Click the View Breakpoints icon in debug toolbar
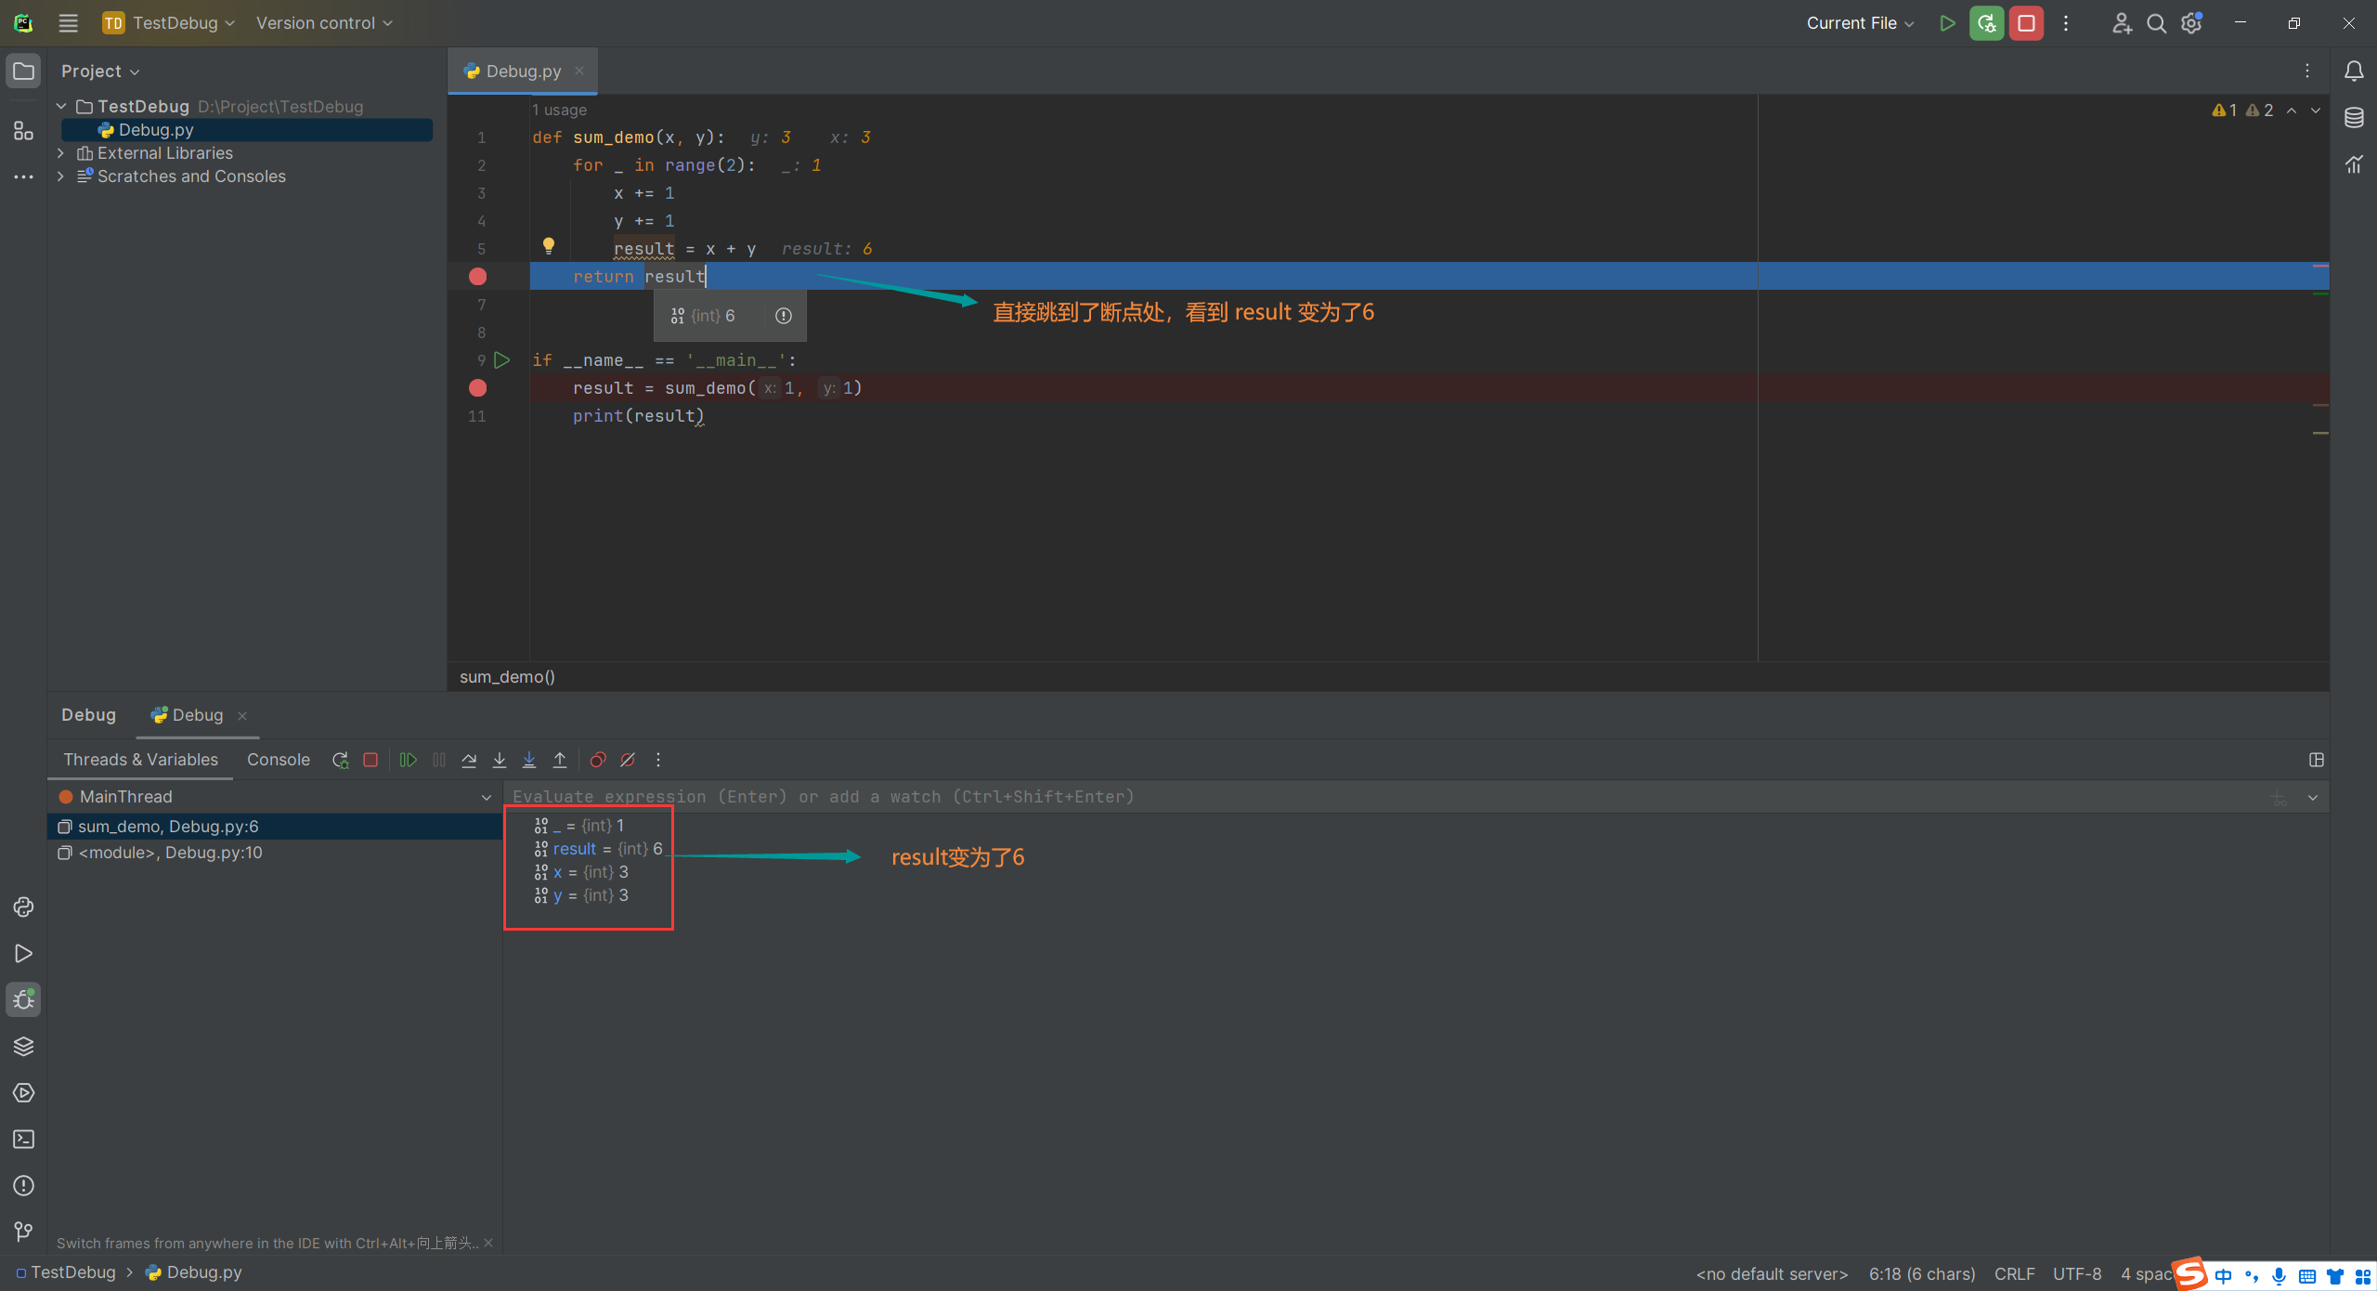The height and width of the screenshot is (1291, 2377). [599, 760]
